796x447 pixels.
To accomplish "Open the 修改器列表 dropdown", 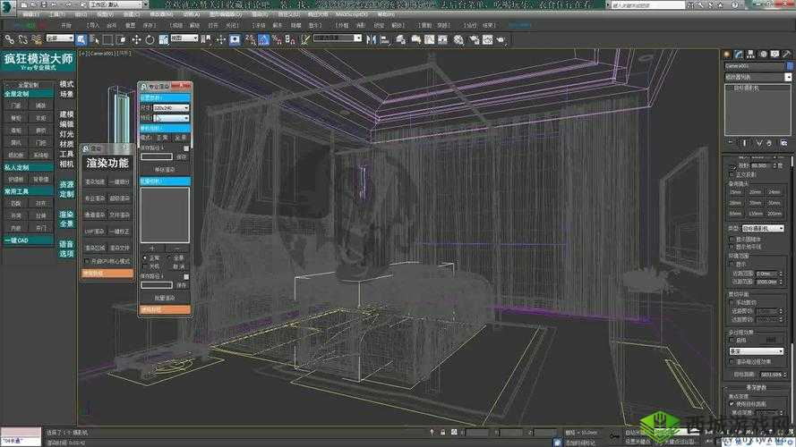I will click(x=757, y=77).
